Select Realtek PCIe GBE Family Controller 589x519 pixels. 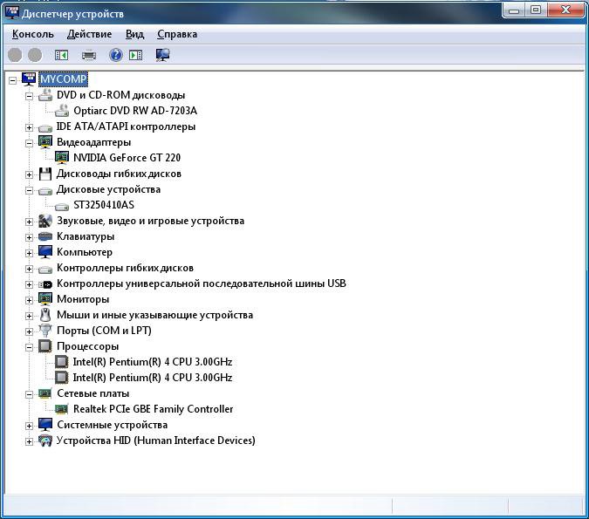(x=154, y=409)
